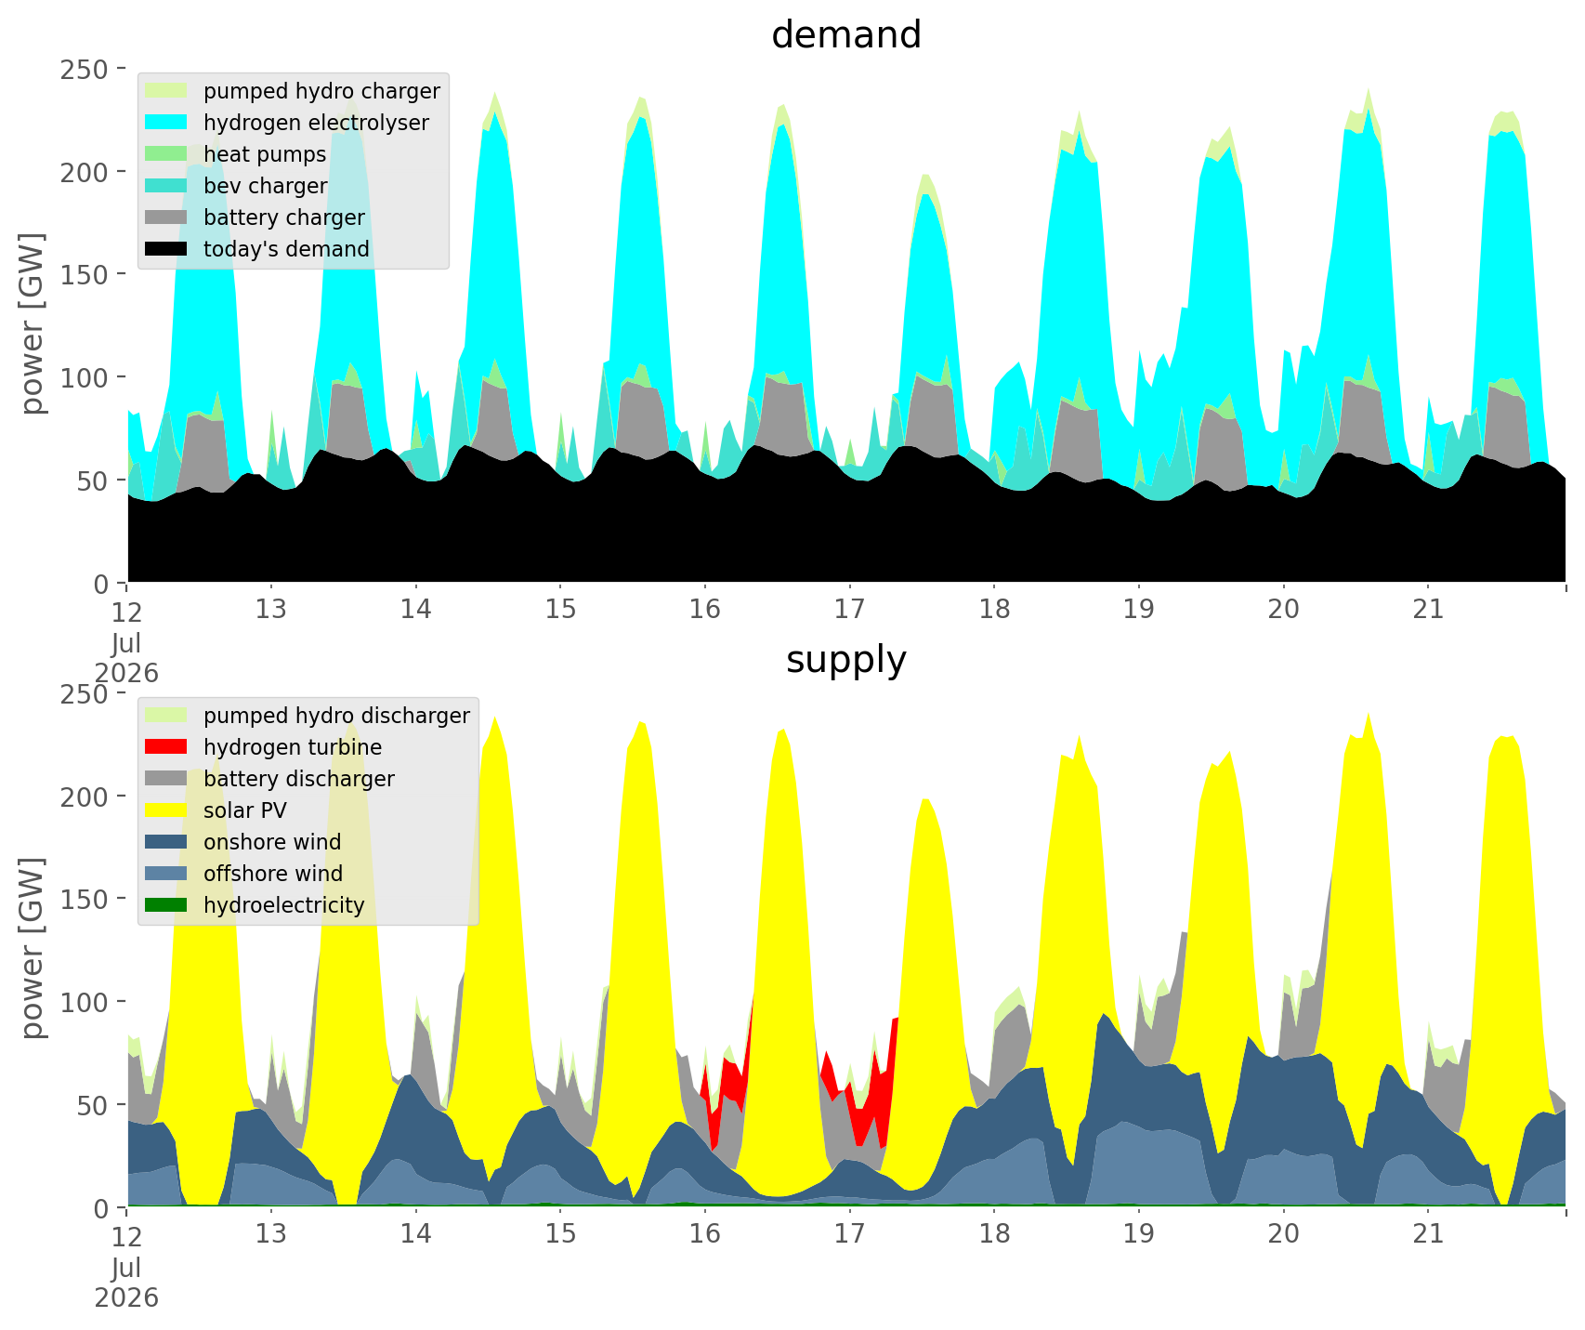The image size is (1585, 1330).
Task: Select date tick 16 on supply chart x-axis
Action: click(x=705, y=1234)
